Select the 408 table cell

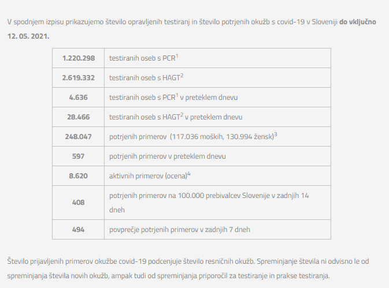[78, 203]
